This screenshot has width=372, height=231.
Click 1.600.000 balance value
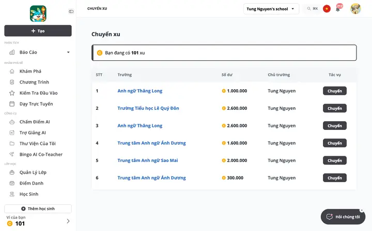237,143
